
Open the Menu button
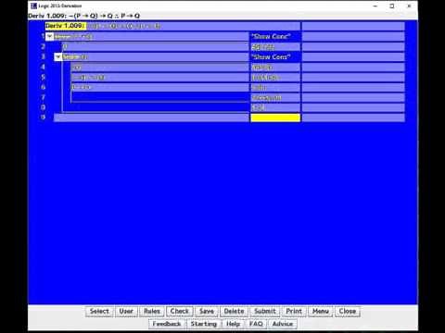[321, 311]
